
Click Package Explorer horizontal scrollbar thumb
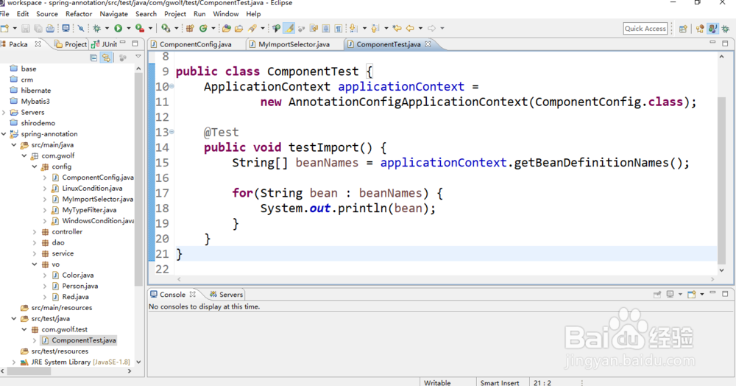tap(29, 371)
